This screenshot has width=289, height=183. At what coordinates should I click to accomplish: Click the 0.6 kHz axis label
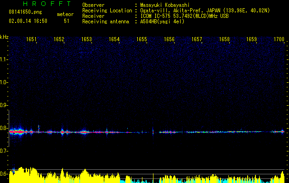click(4, 174)
